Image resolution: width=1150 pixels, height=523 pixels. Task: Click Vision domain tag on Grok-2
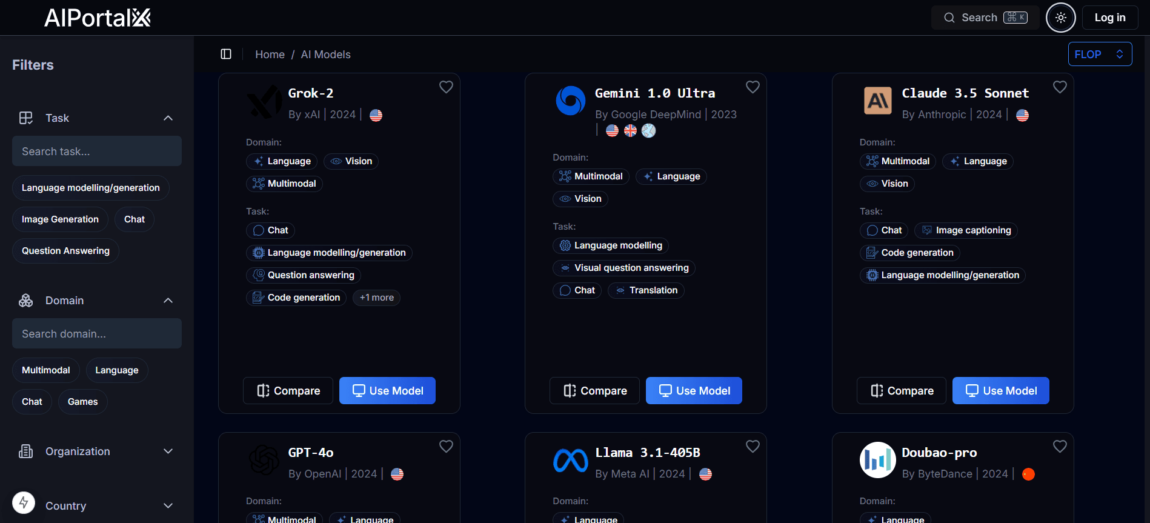[x=351, y=161]
